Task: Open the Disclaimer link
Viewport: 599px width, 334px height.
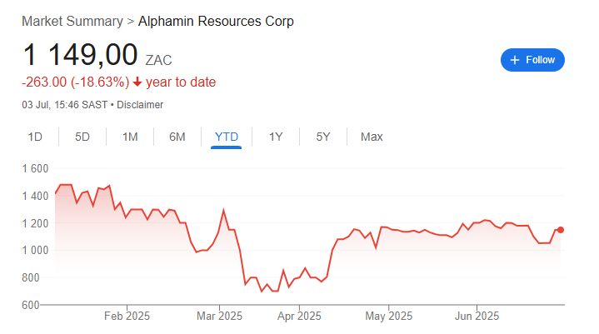Action: click(140, 105)
